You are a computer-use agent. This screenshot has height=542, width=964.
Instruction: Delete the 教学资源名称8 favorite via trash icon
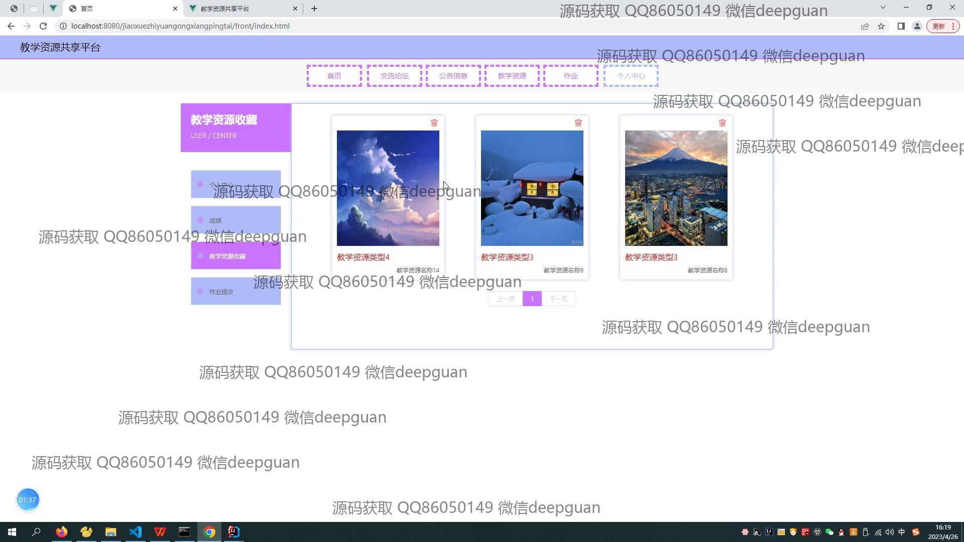pyautogui.click(x=722, y=123)
